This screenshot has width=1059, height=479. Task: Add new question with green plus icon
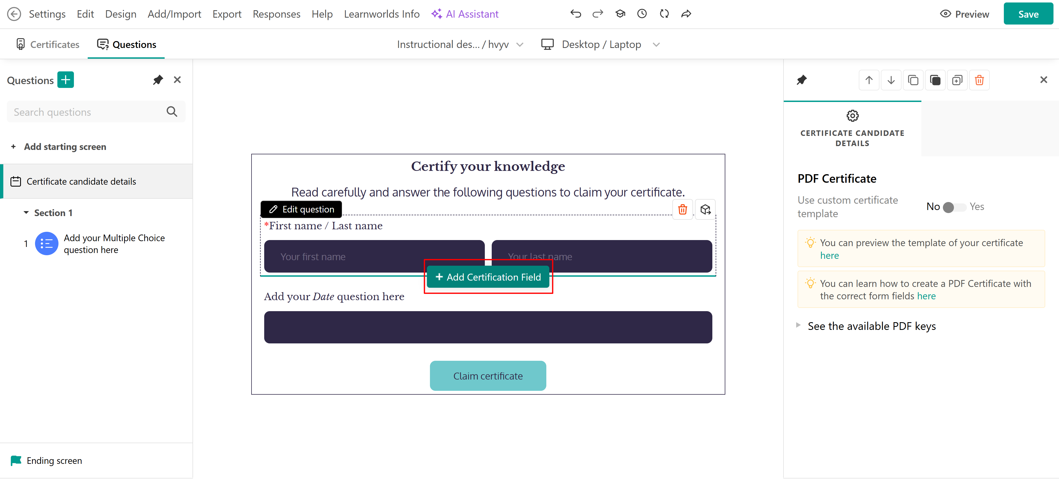65,80
